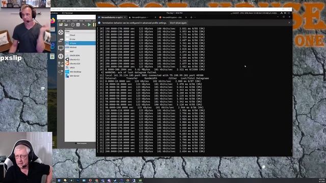Open Trash icon on the Ubuntu dock
The height and width of the screenshot is (183, 326).
click(52, 56)
